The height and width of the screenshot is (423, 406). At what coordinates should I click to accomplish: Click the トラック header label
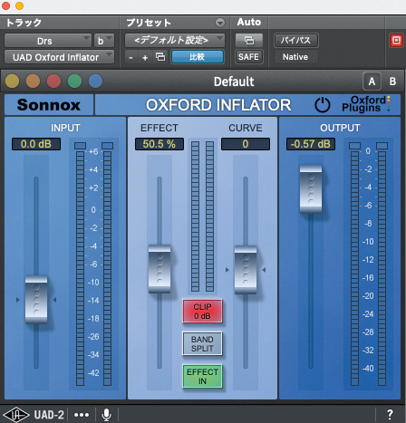pos(24,23)
